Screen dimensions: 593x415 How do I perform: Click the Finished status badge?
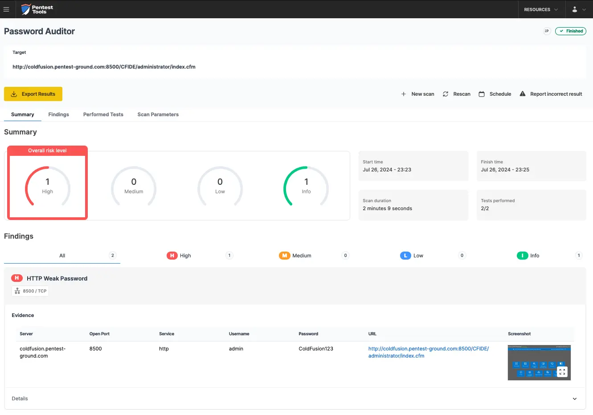[x=571, y=31]
